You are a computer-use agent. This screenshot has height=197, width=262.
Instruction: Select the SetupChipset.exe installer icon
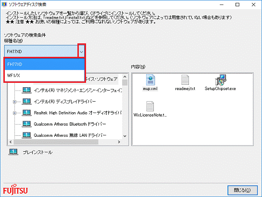pyautogui.click(x=220, y=80)
